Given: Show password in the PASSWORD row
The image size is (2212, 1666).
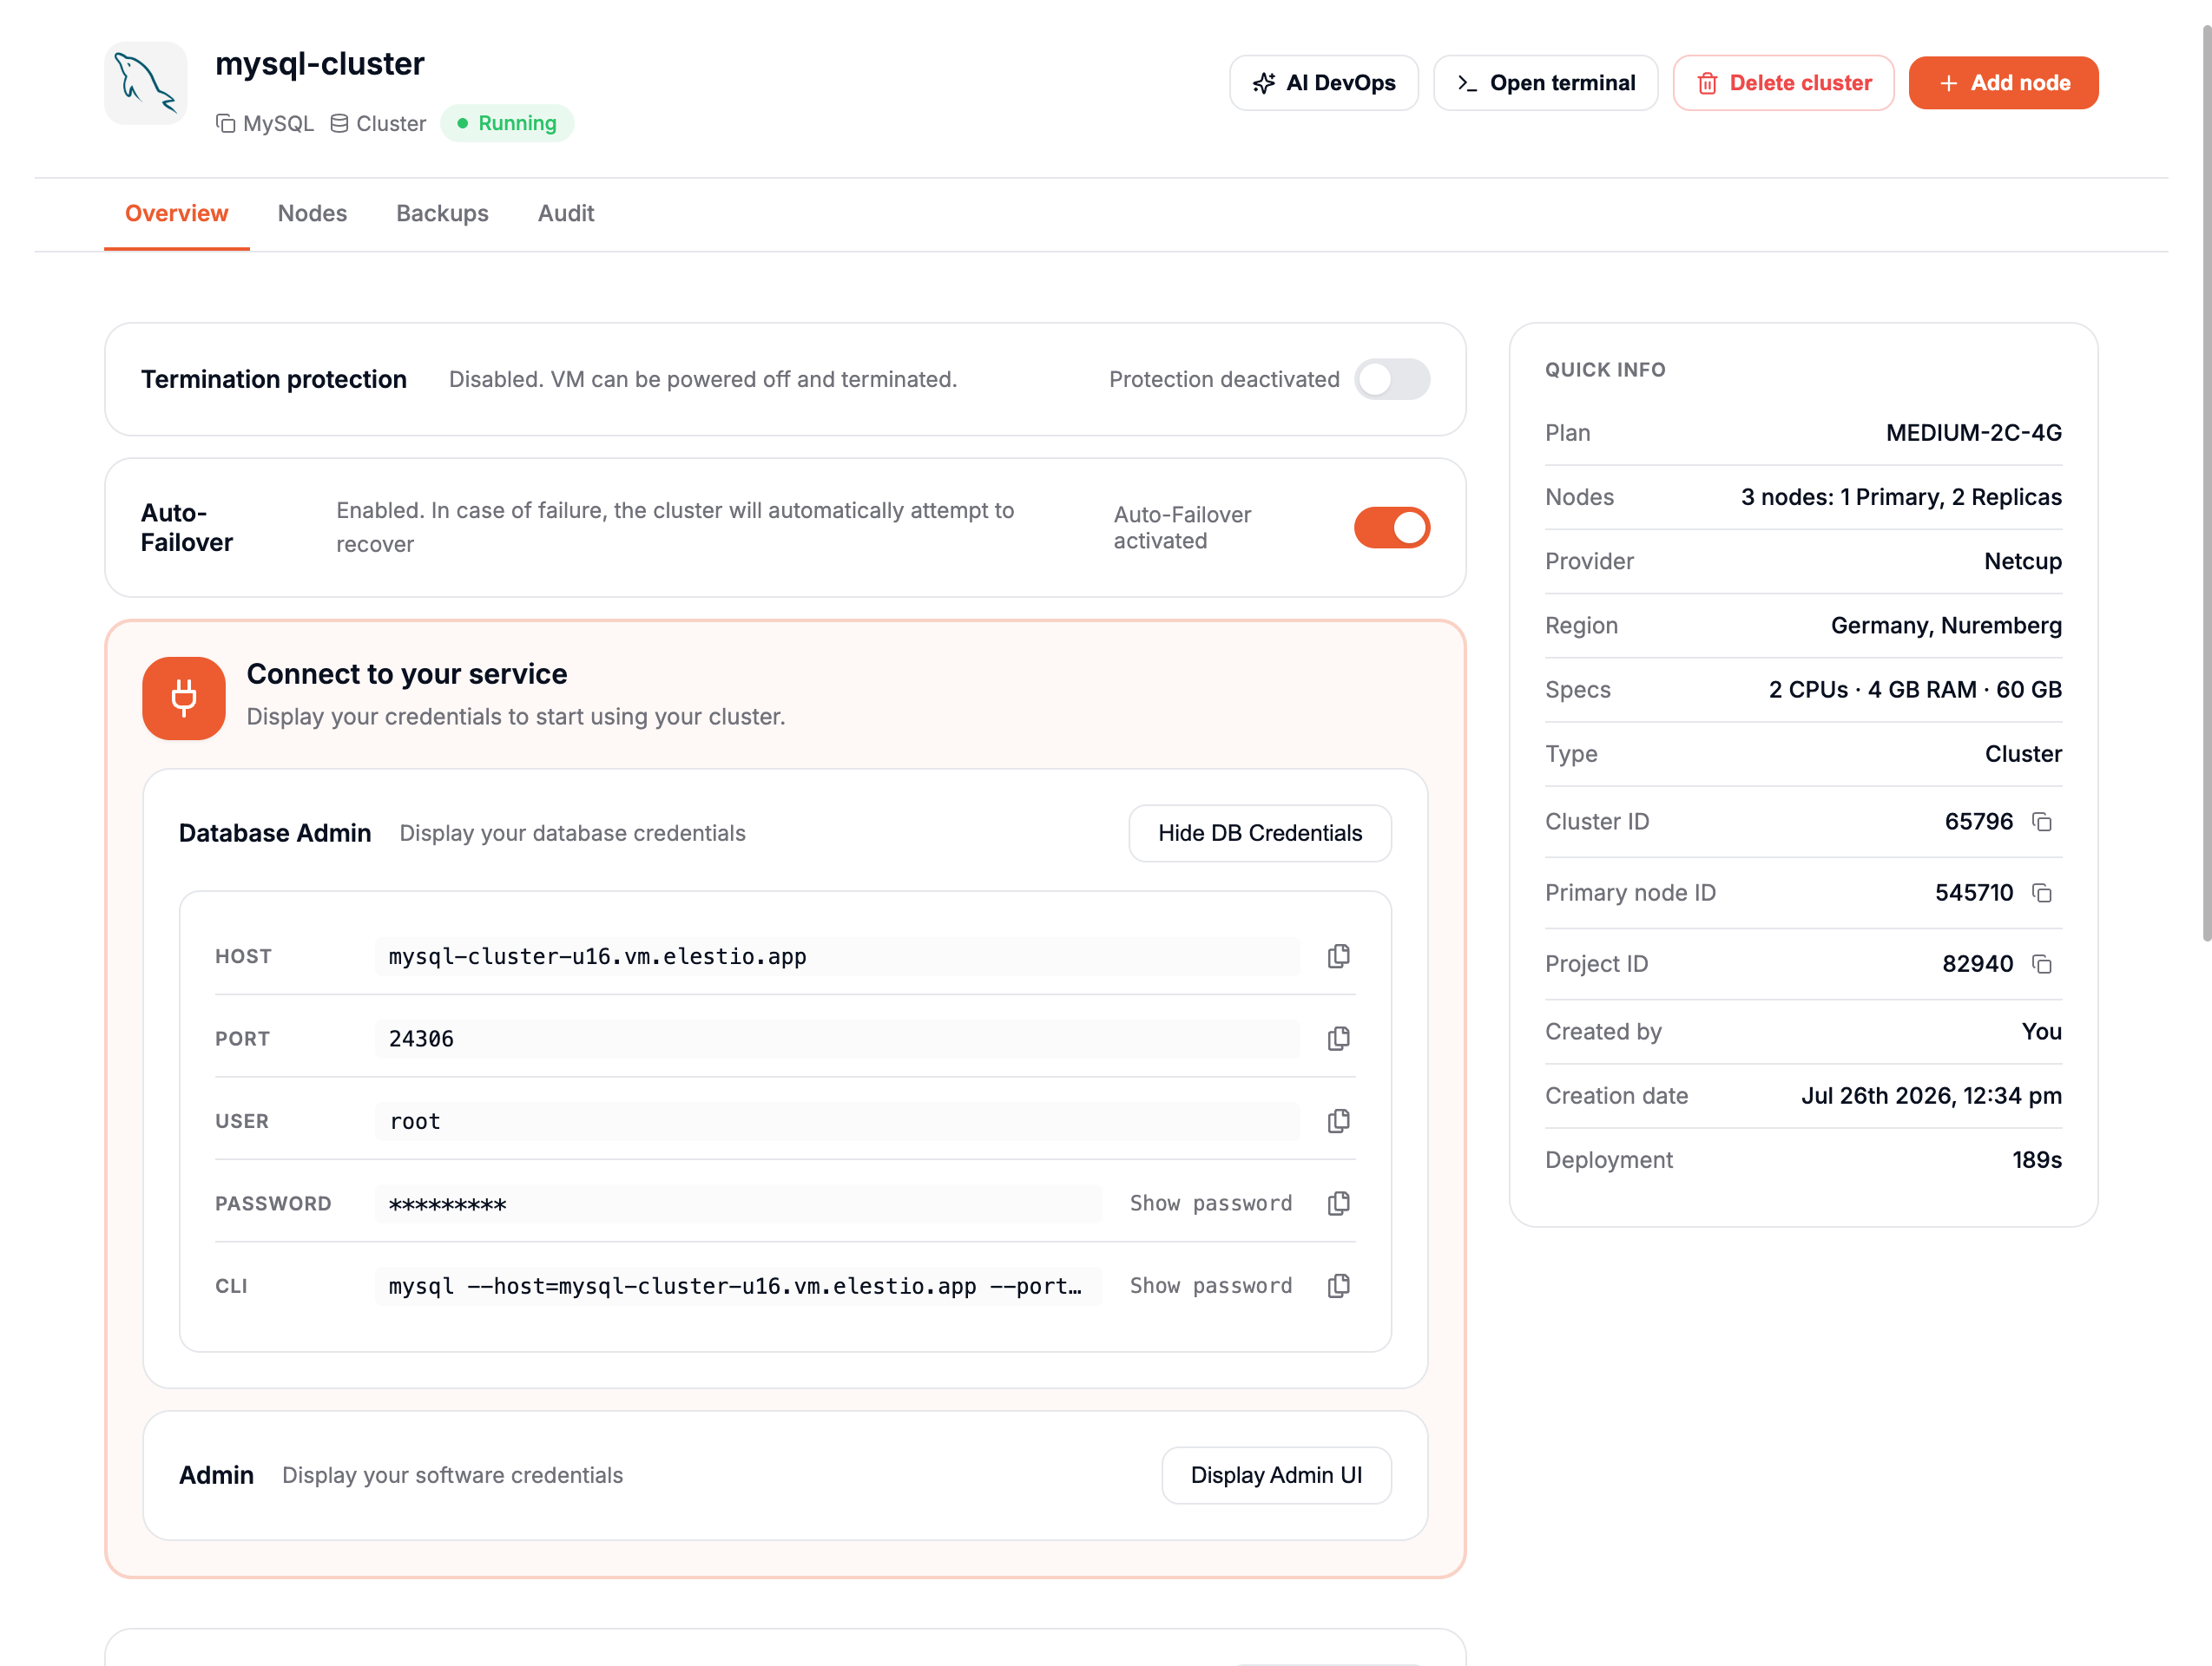Looking at the screenshot, I should [x=1211, y=1204].
